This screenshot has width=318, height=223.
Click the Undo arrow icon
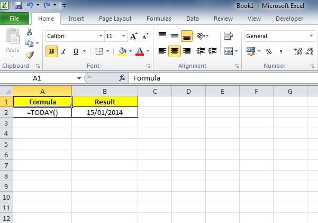pos(30,5)
